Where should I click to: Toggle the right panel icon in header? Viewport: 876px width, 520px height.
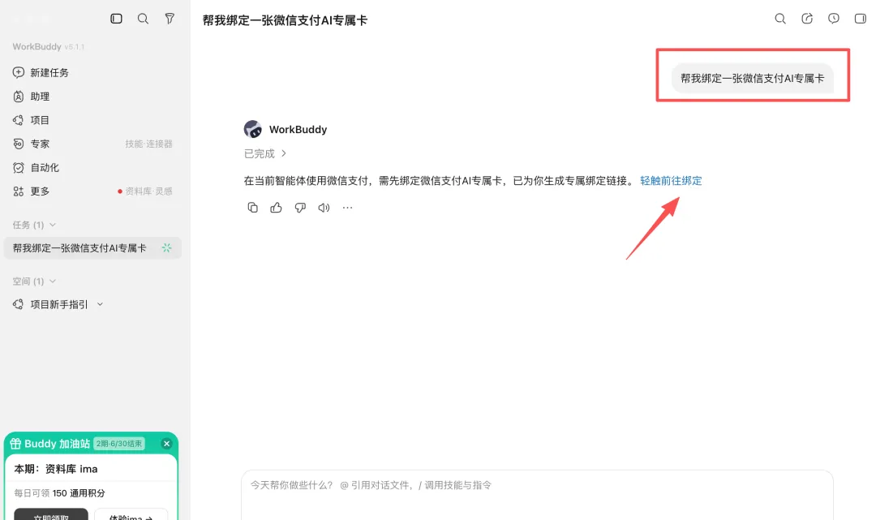pyautogui.click(x=861, y=19)
